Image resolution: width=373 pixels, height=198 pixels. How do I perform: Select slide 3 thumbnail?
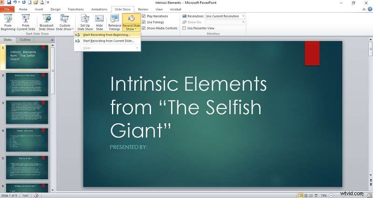tap(27, 112)
